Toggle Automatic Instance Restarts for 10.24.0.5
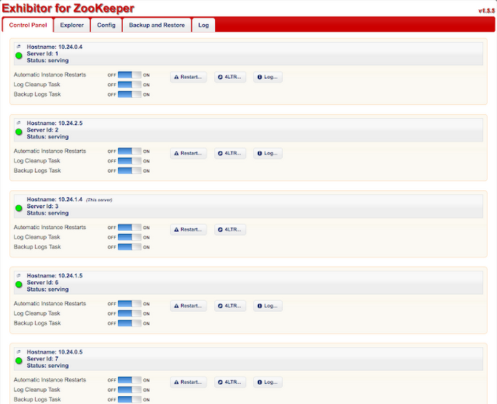The height and width of the screenshot is (404, 497). click(129, 381)
